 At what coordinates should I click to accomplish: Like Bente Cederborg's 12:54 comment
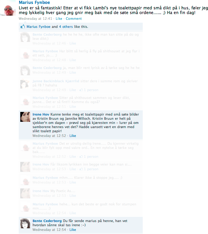(x=73, y=230)
